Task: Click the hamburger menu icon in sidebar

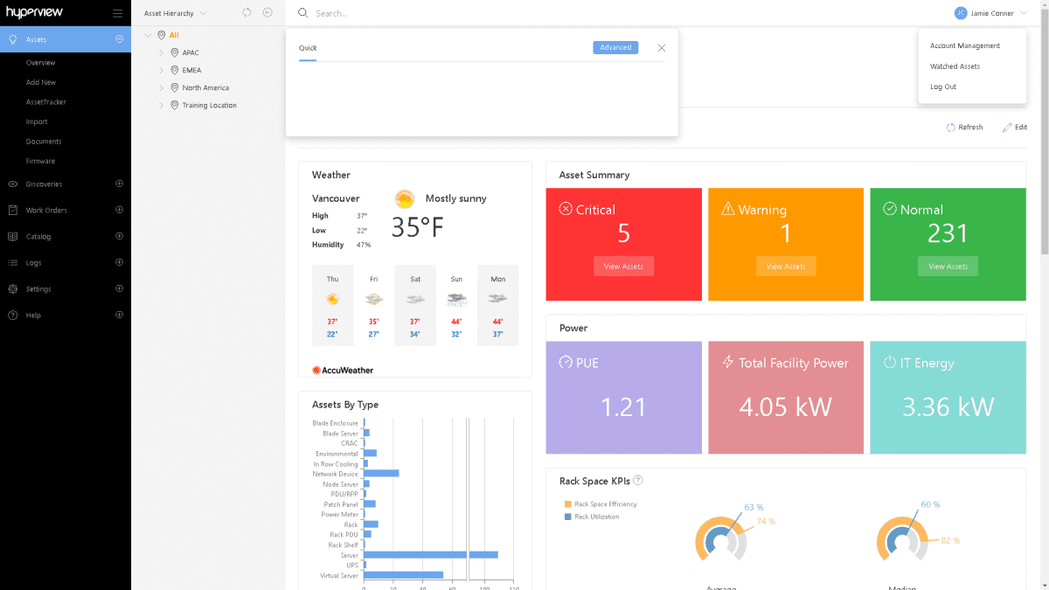Action: pos(118,13)
